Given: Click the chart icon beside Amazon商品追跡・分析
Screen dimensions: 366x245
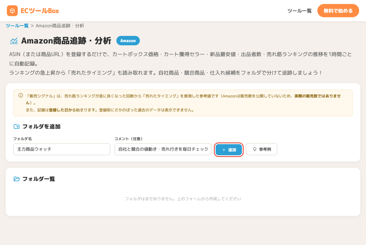Looking at the screenshot, I should 14,41.
